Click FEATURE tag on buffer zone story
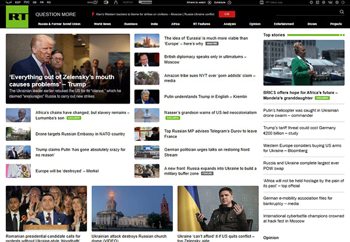Screen dimensions: 350x242 pyautogui.click(x=207, y=174)
